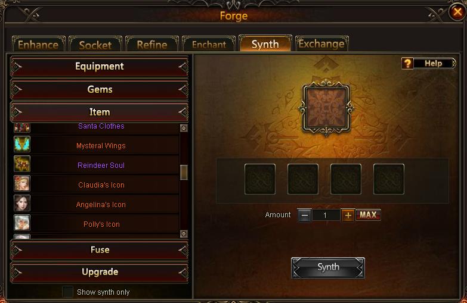Click the large synth result slot
The width and height of the screenshot is (467, 303).
click(x=326, y=108)
